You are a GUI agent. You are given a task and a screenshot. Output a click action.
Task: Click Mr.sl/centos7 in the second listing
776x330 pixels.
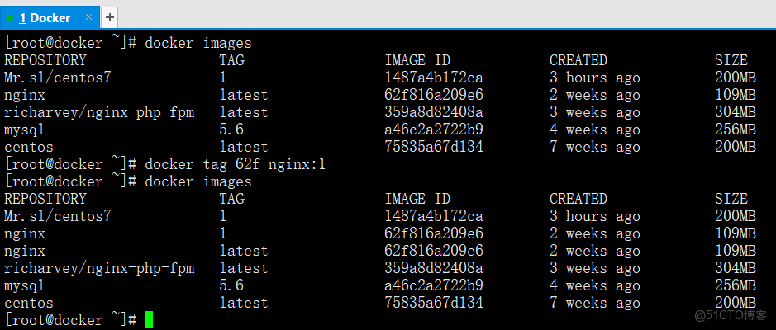point(58,216)
